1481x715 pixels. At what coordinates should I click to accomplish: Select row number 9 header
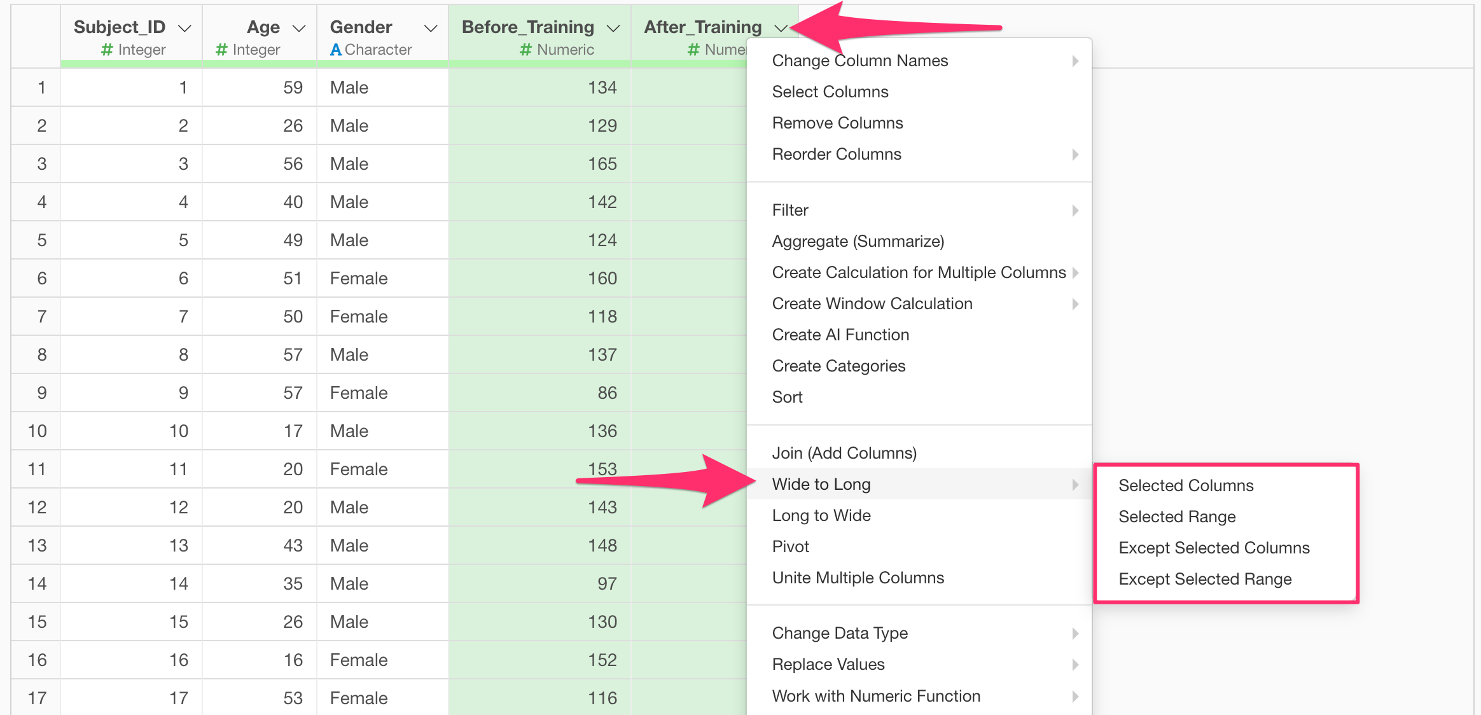41,392
